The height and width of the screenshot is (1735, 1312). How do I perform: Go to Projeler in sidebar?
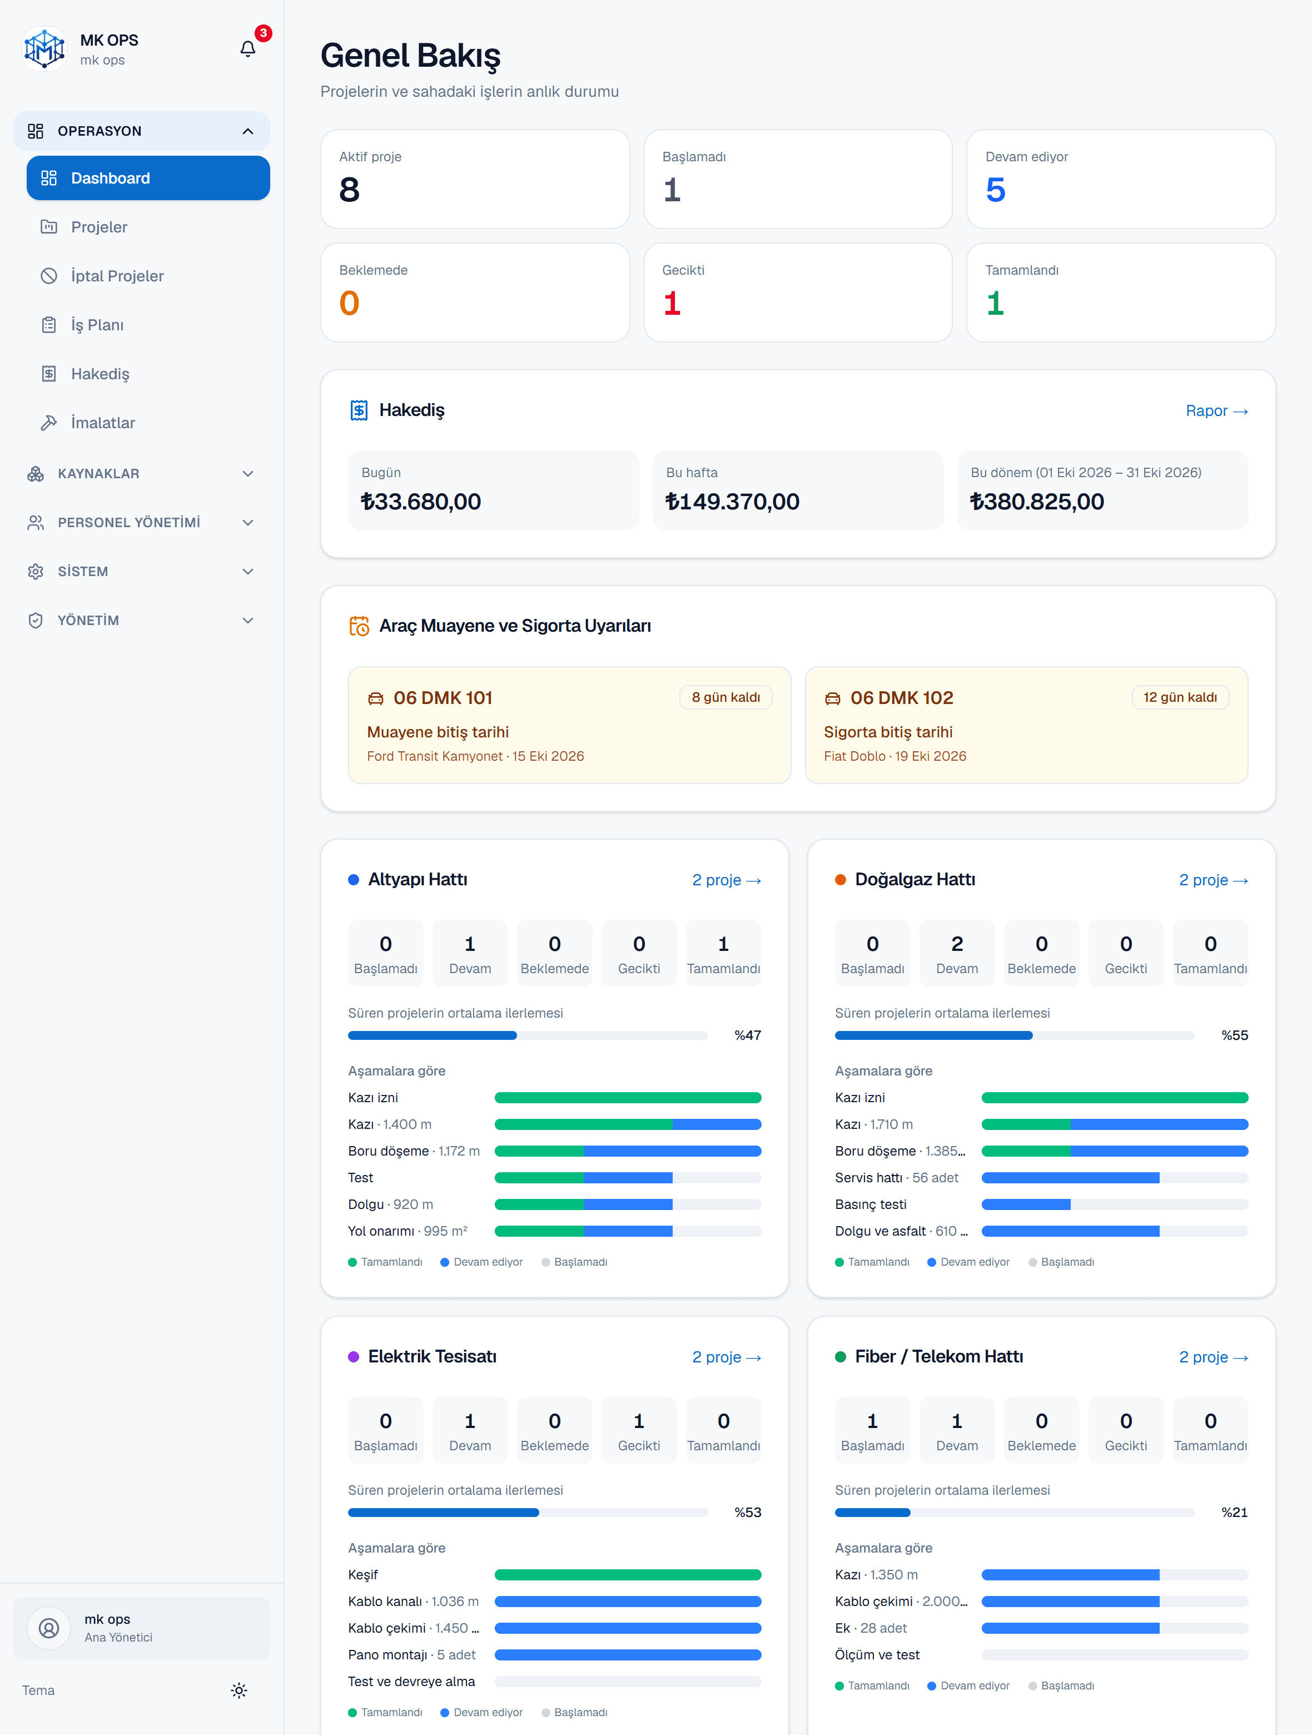(x=148, y=227)
